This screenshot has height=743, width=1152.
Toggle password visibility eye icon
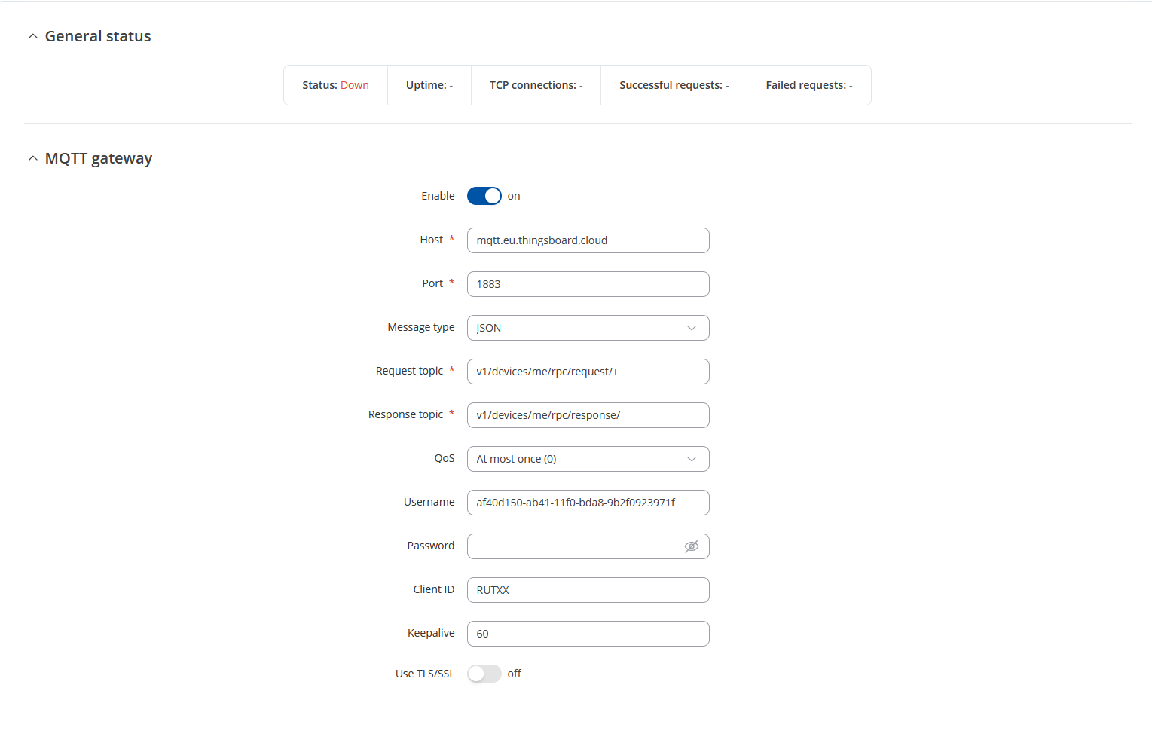coord(691,546)
